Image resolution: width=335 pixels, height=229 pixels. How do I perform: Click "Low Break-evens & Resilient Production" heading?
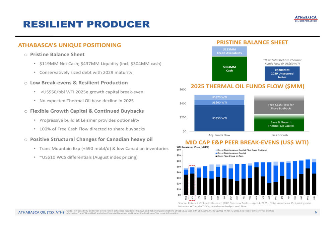pos(79,83)
